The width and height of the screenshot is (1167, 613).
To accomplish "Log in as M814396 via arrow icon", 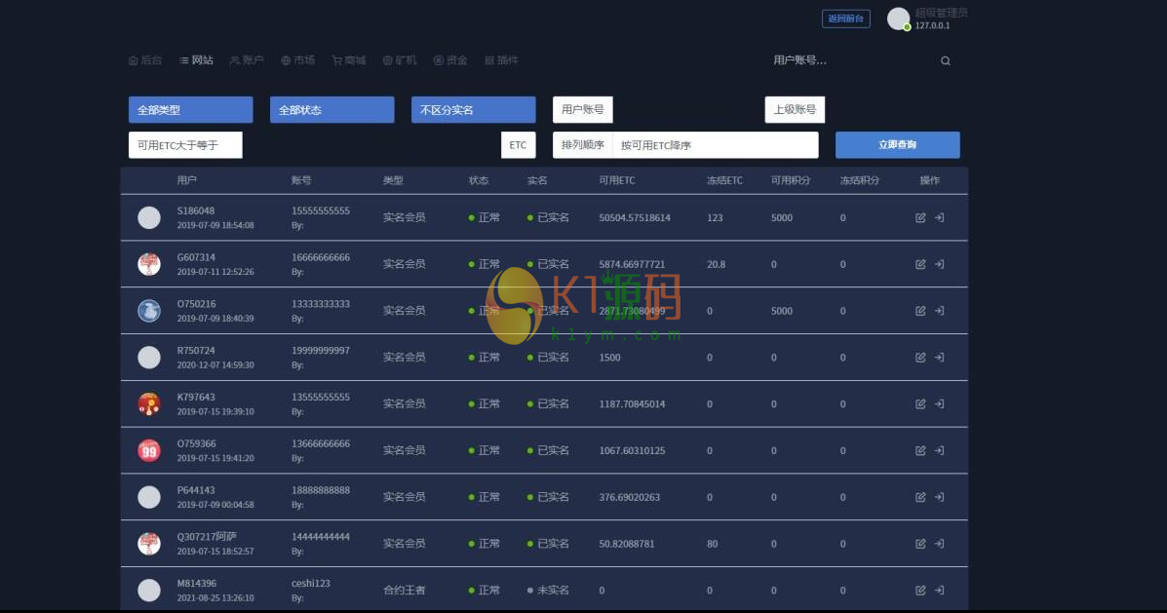I will pyautogui.click(x=939, y=590).
